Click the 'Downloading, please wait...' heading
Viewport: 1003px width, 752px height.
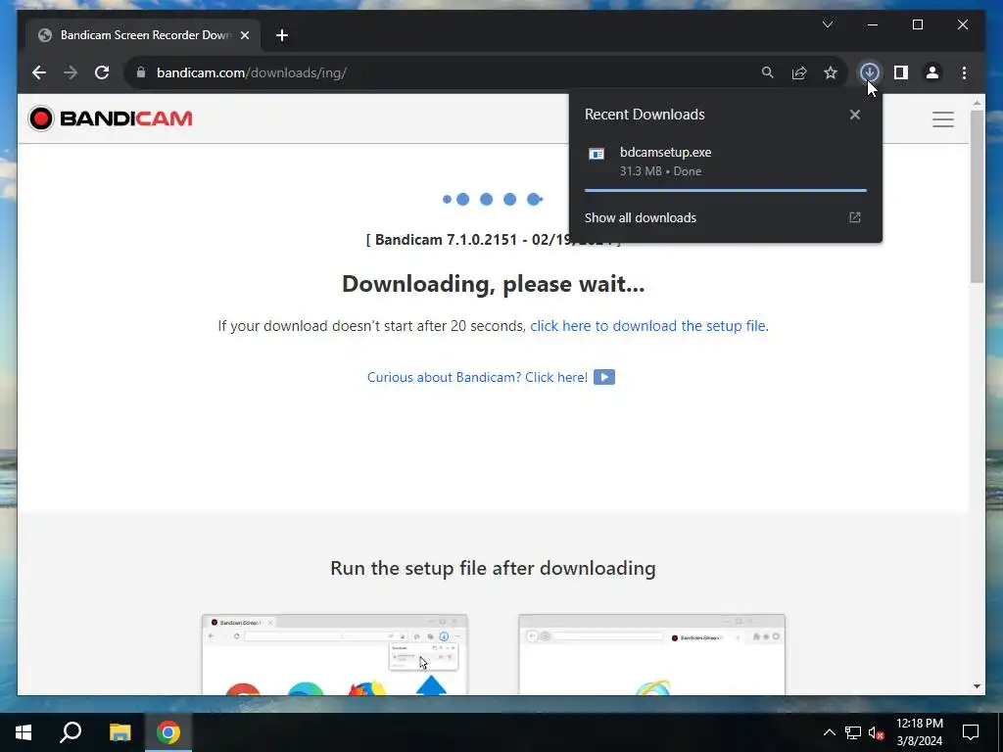click(494, 284)
